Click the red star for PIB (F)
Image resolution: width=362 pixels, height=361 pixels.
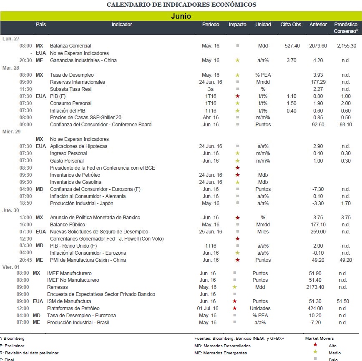(237, 96)
